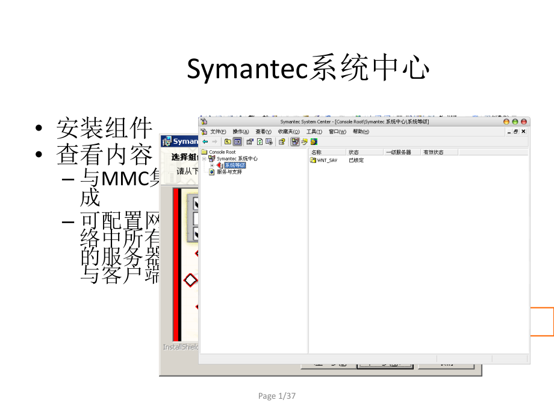Refresh the view using the toolbar icon

coord(260,142)
